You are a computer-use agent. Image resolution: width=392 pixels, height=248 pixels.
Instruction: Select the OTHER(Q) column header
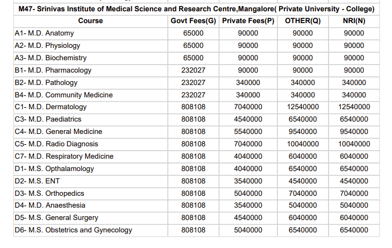tap(302, 21)
